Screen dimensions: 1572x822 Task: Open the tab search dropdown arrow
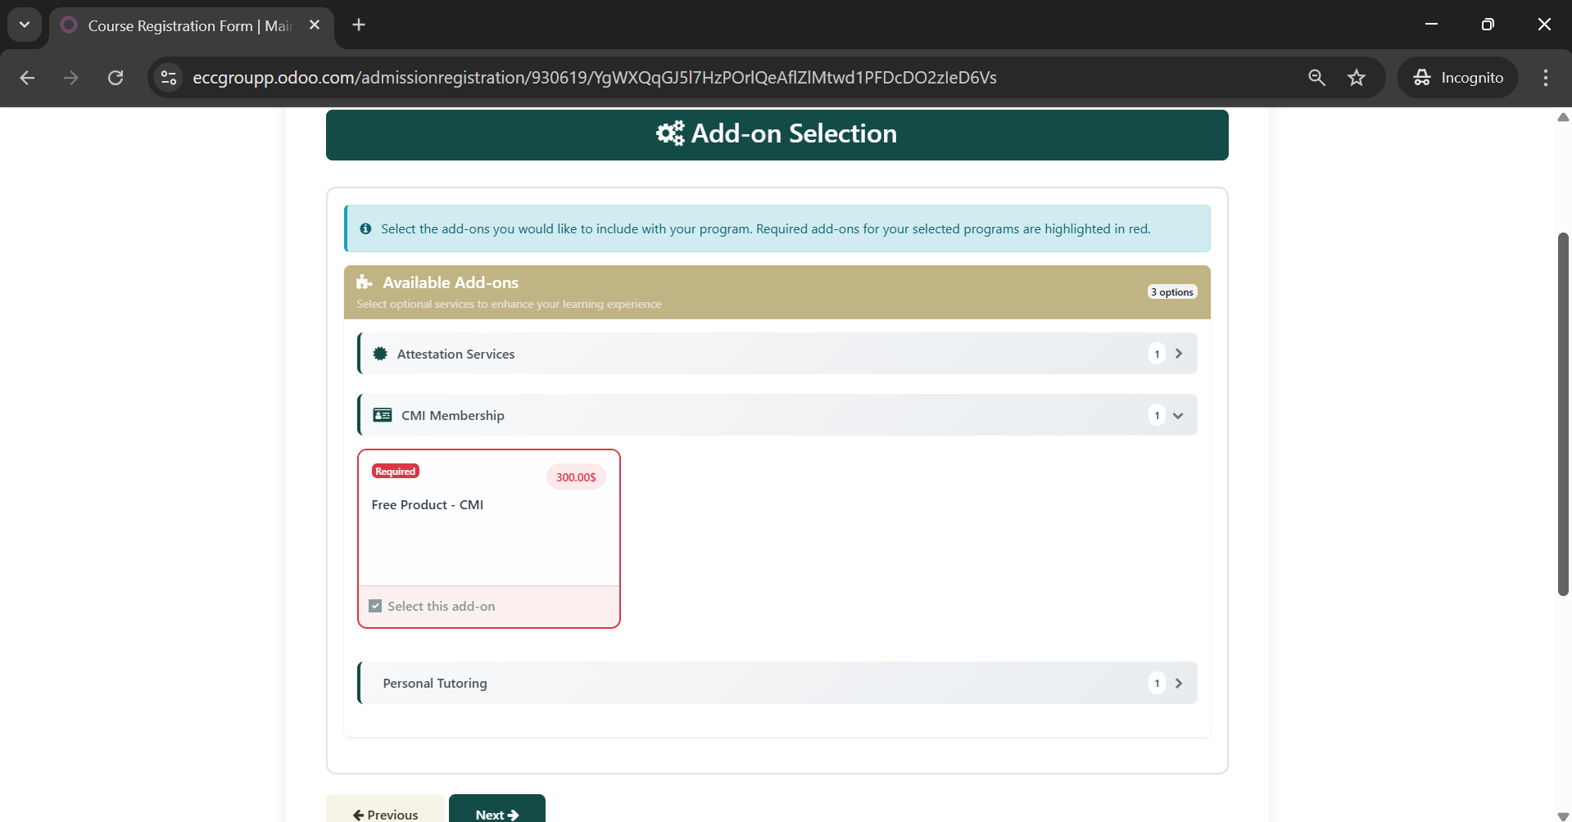click(x=25, y=25)
